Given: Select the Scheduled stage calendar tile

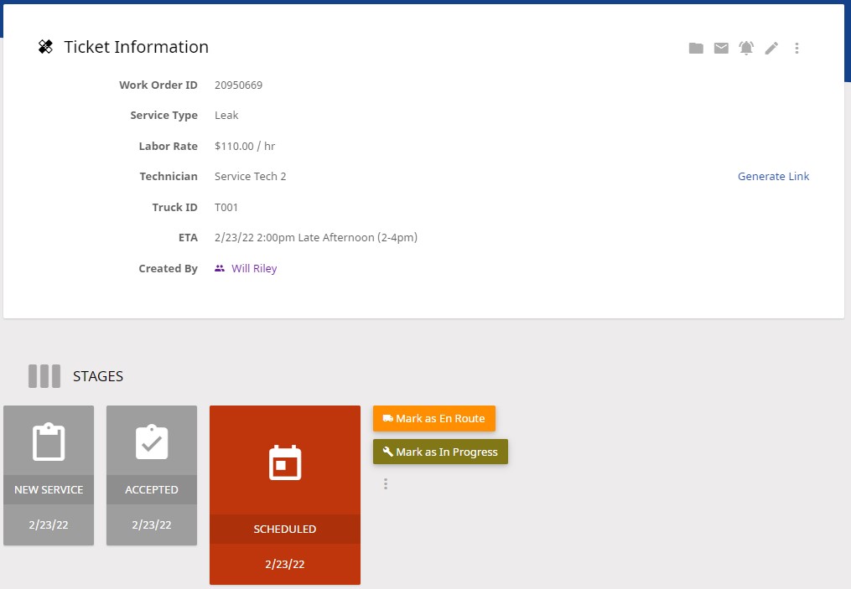Looking at the screenshot, I should (x=285, y=494).
